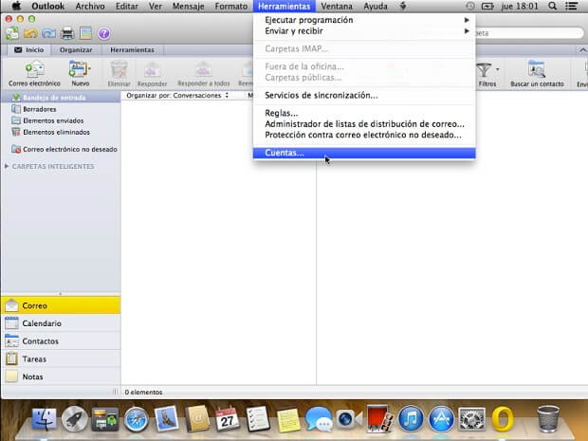
Task: Open Safari from the Dock
Action: coord(137,419)
